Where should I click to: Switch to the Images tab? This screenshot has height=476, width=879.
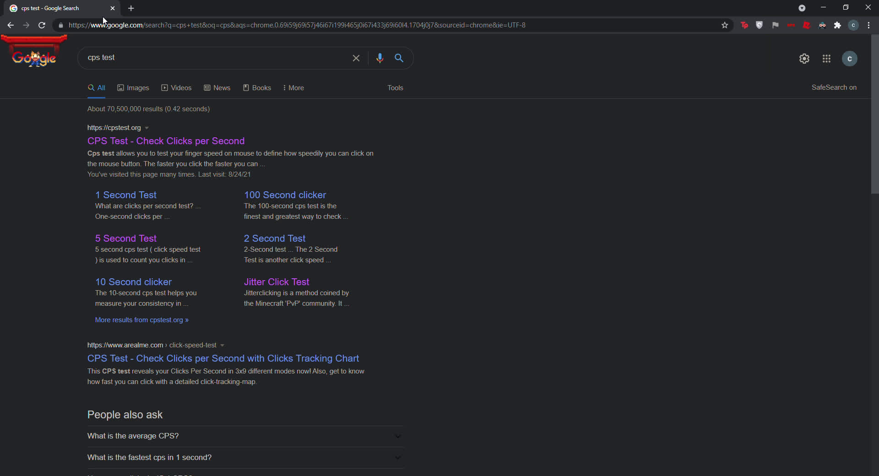coord(133,88)
